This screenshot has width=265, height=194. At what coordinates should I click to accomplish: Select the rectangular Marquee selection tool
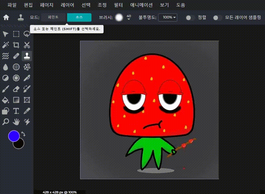click(16, 34)
